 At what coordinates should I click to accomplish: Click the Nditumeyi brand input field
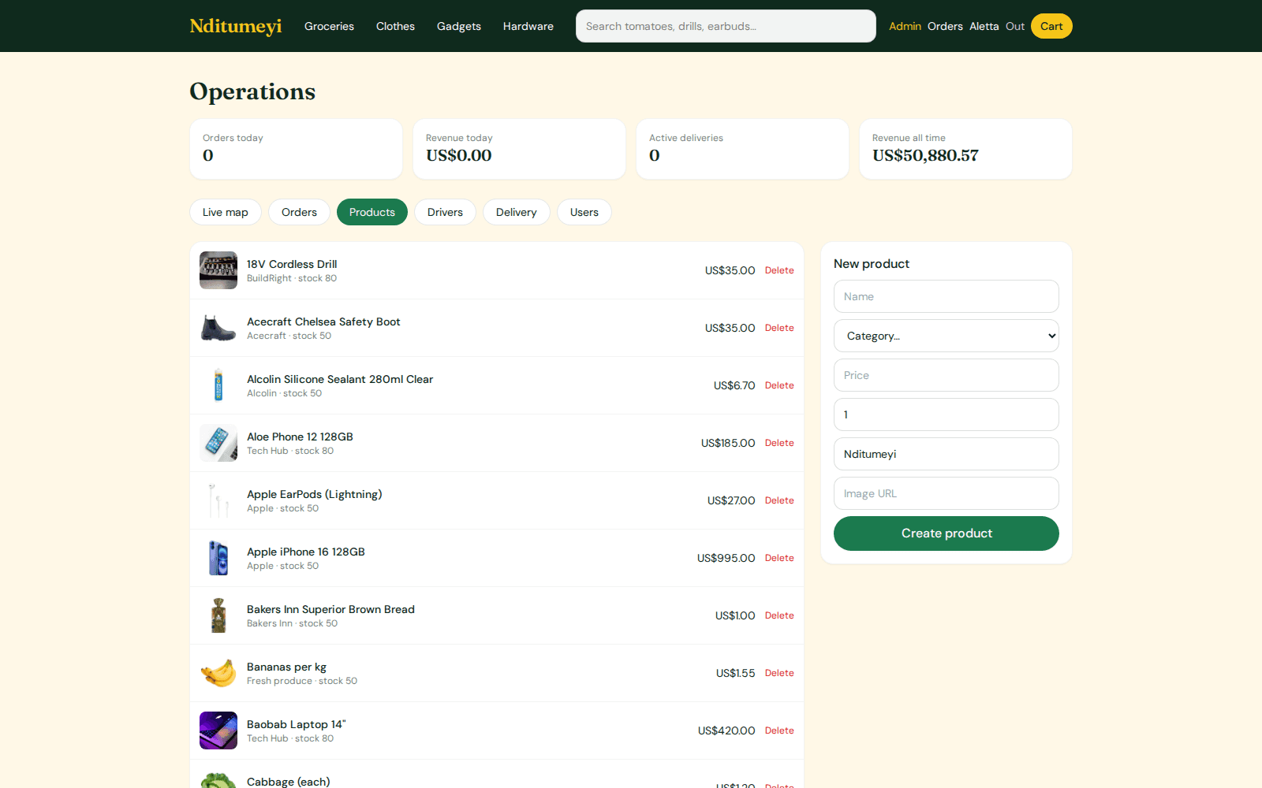(x=946, y=454)
